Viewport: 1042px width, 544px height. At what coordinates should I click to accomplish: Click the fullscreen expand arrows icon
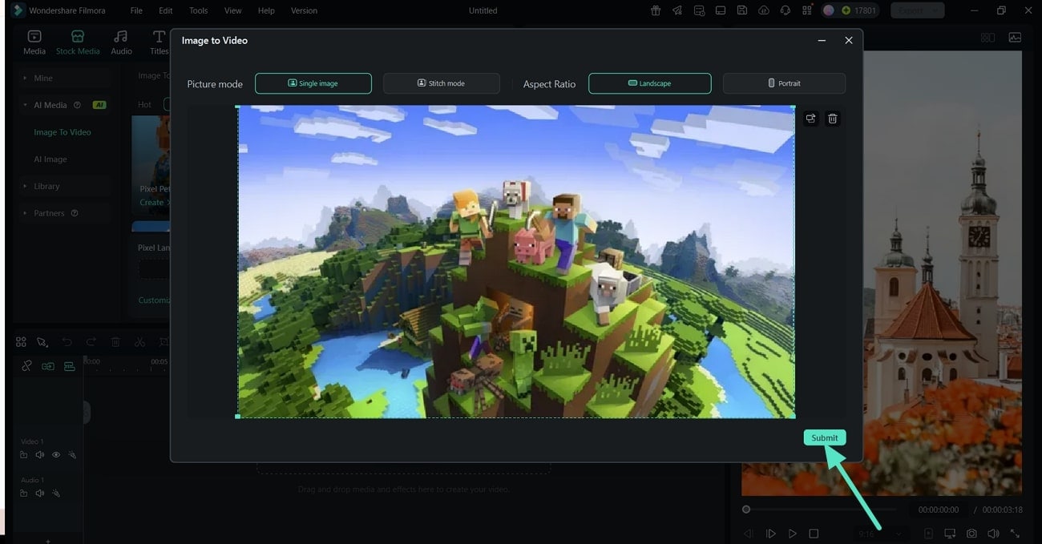[x=1015, y=534]
